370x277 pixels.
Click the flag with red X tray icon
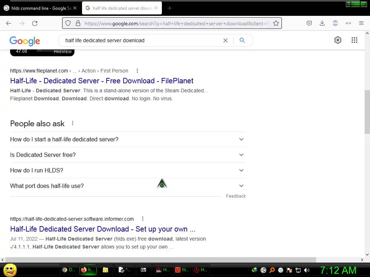(289, 270)
